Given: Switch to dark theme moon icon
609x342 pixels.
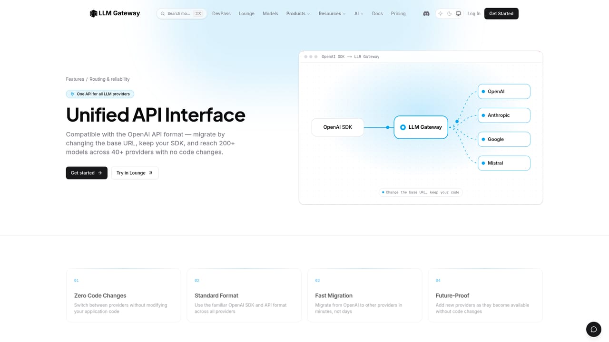Looking at the screenshot, I should pyautogui.click(x=449, y=14).
